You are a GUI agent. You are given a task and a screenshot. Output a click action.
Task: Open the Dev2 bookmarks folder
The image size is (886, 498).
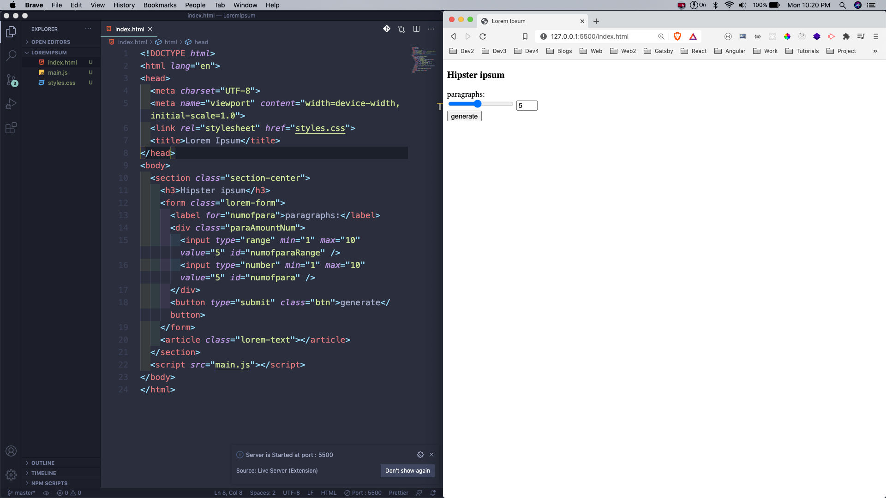(461, 51)
